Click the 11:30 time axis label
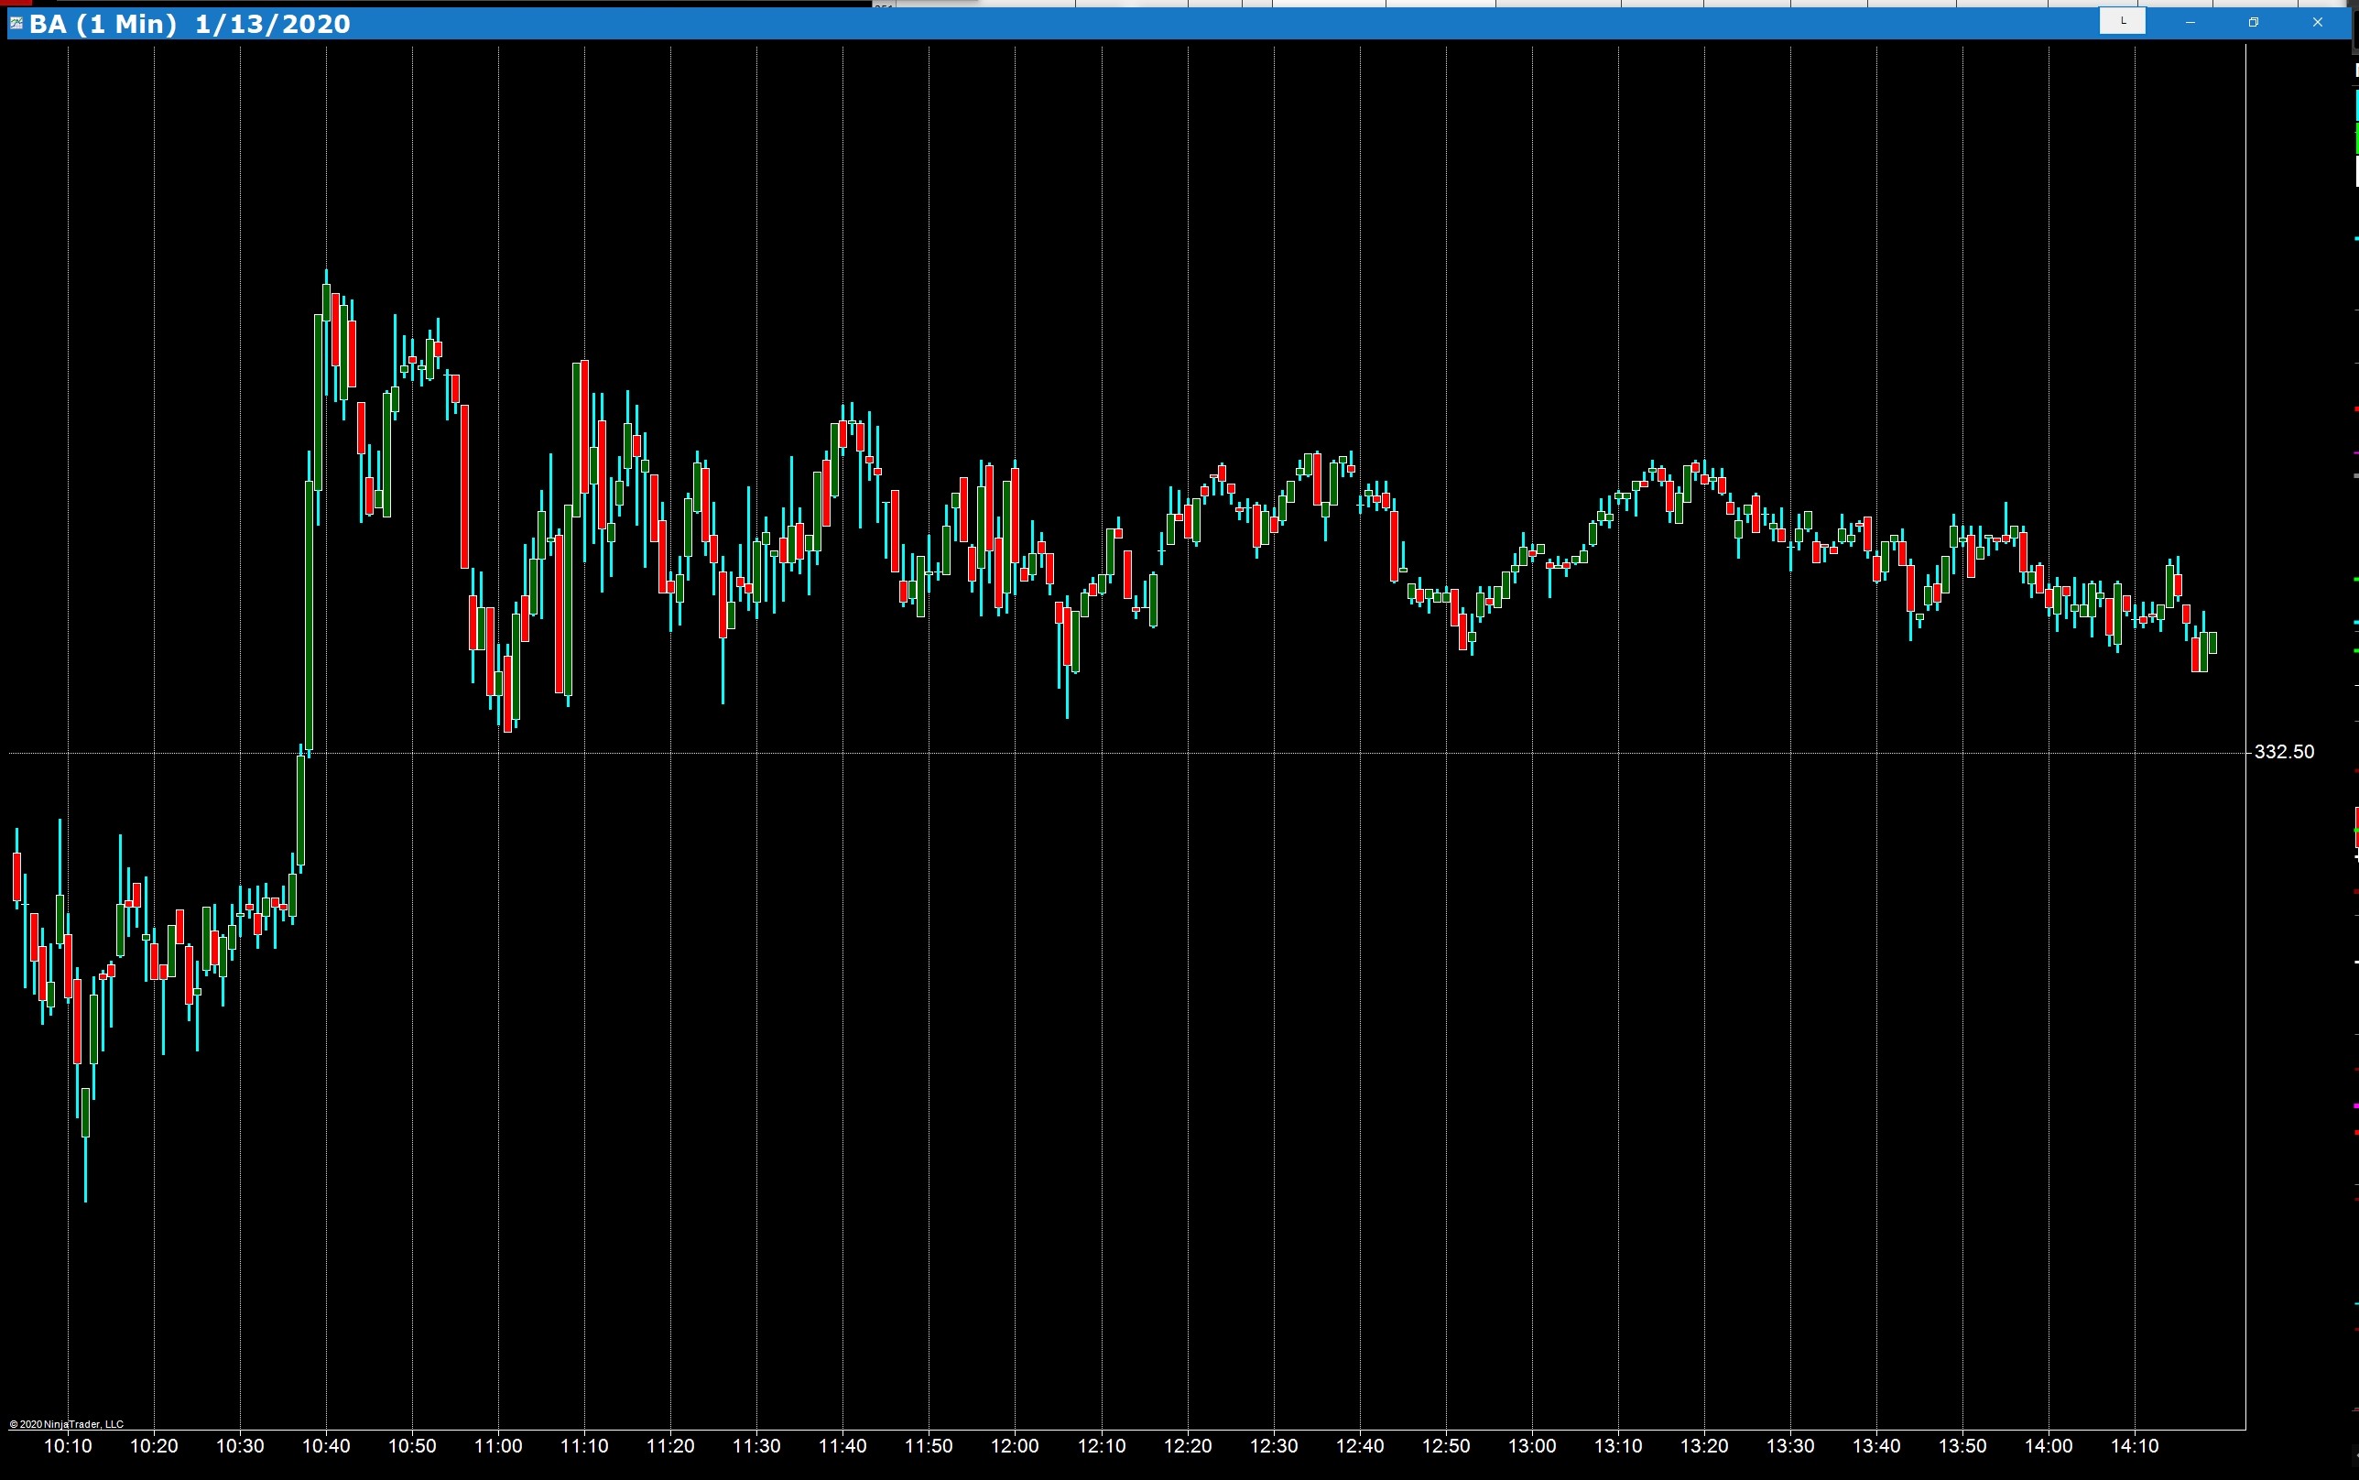2359x1480 pixels. 756,1446
